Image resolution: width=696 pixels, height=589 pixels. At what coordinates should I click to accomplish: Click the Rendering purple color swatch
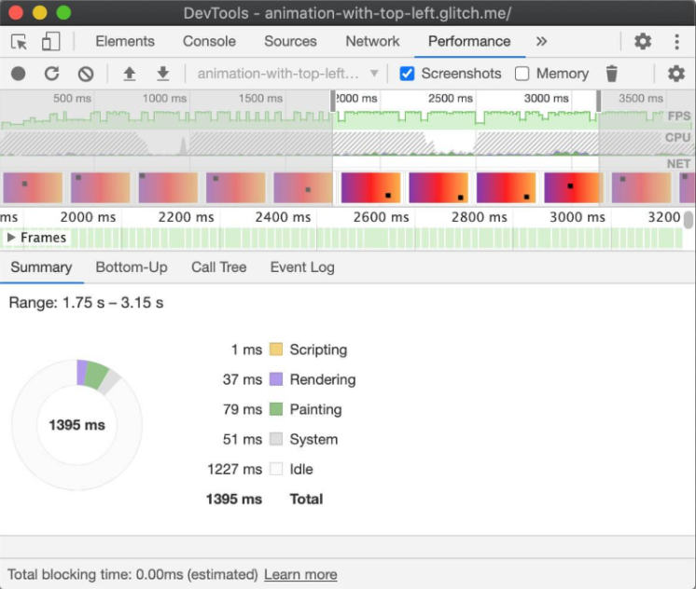[276, 379]
